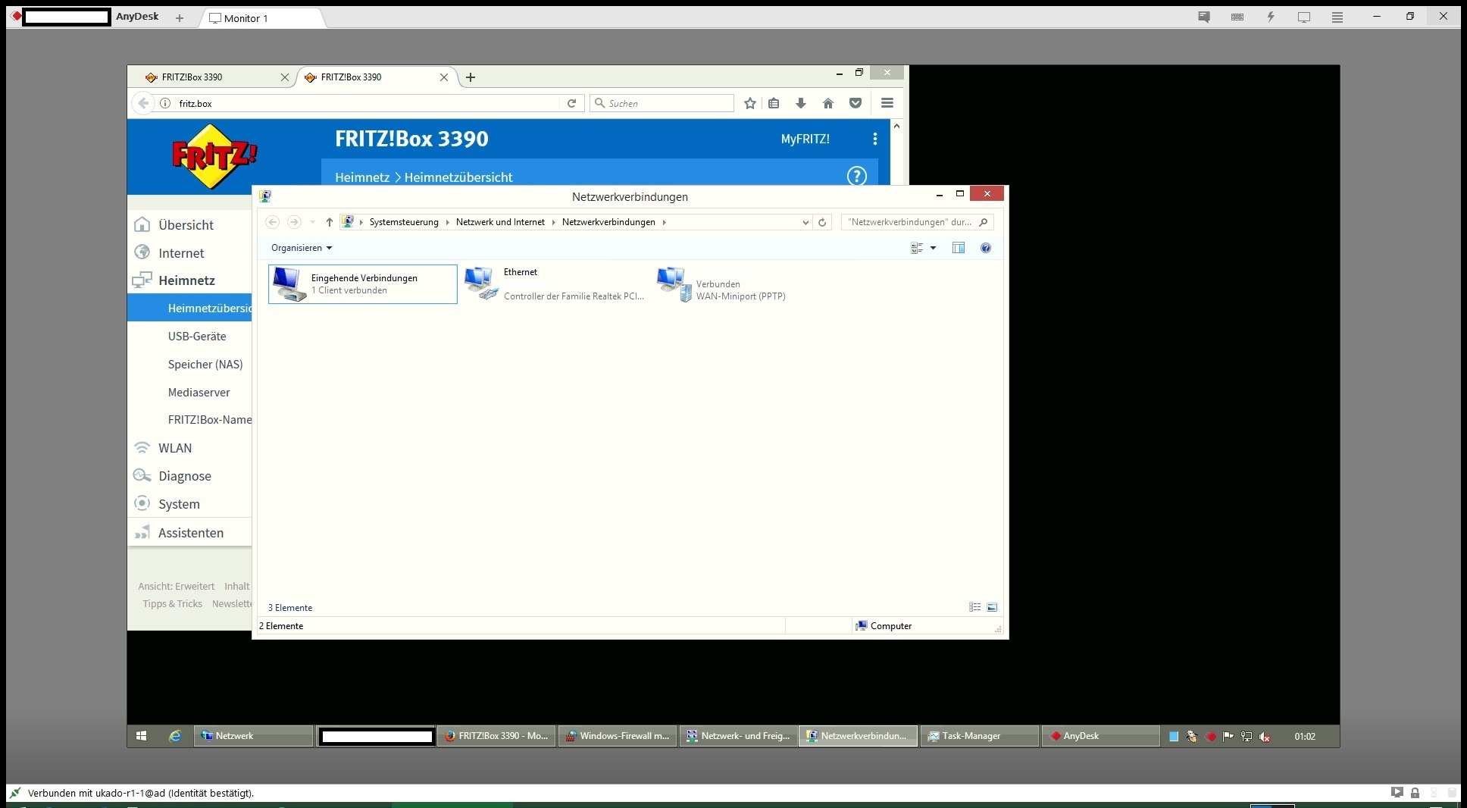This screenshot has height=808, width=1467.
Task: Click the Ansicht: Erweitert link
Action: (x=177, y=587)
